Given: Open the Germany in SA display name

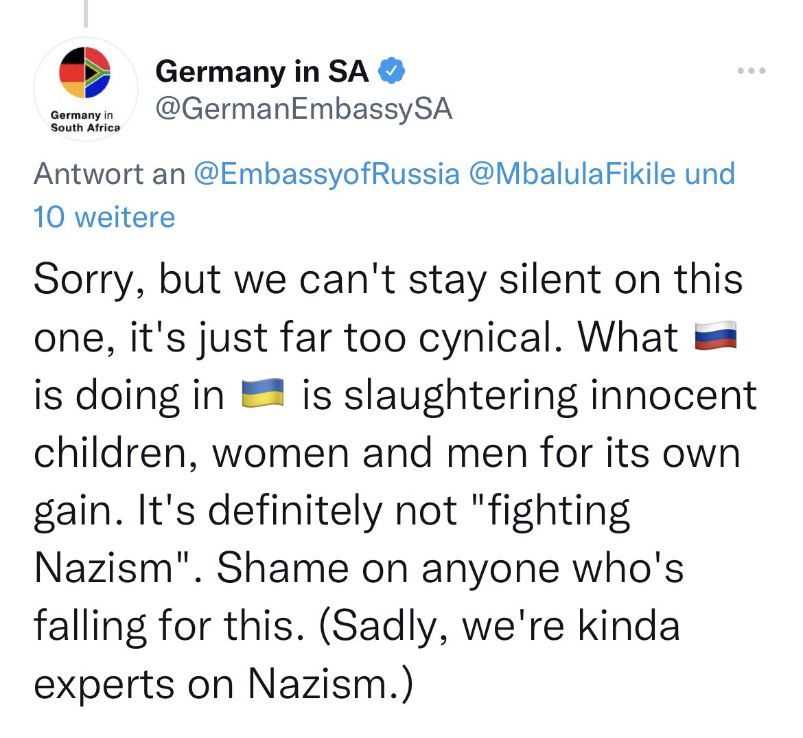Looking at the screenshot, I should pos(261,71).
